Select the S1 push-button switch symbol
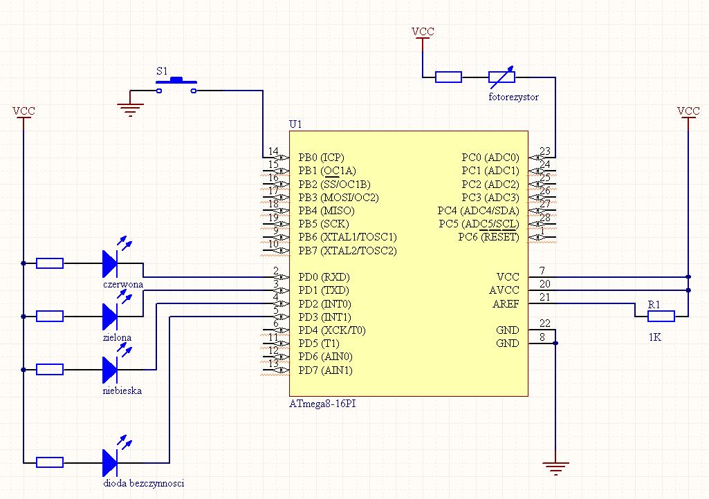This screenshot has width=709, height=499. [176, 86]
